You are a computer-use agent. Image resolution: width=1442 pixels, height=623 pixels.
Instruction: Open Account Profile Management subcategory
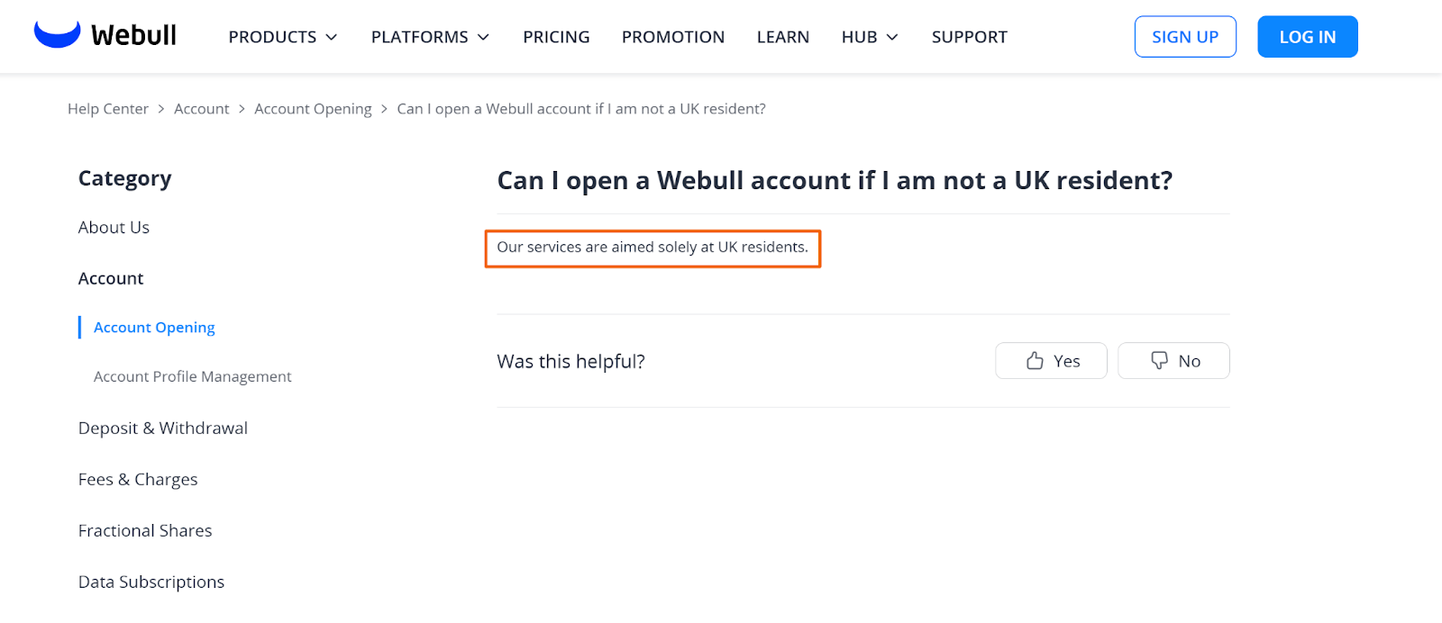(193, 376)
